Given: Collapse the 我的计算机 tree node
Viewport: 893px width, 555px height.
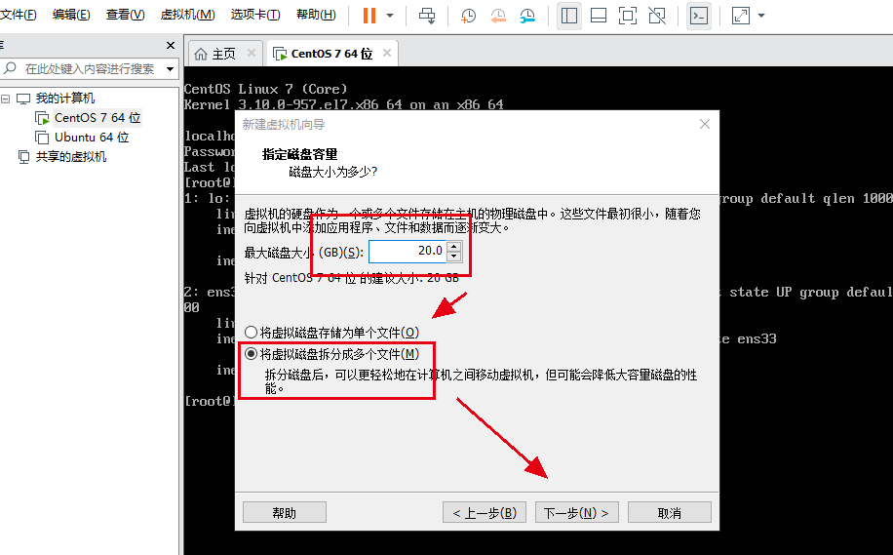Looking at the screenshot, I should tap(6, 99).
